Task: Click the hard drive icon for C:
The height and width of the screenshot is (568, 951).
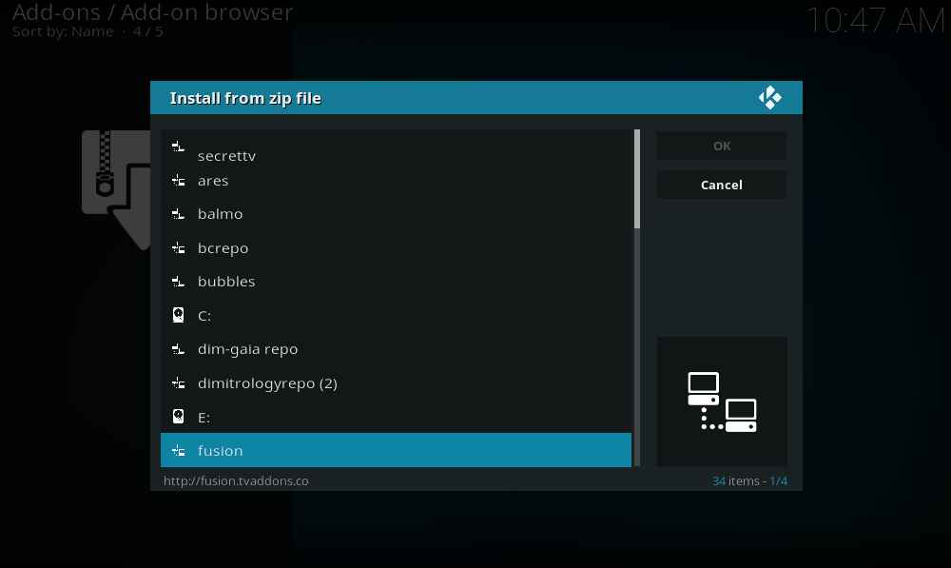Action: tap(179, 315)
